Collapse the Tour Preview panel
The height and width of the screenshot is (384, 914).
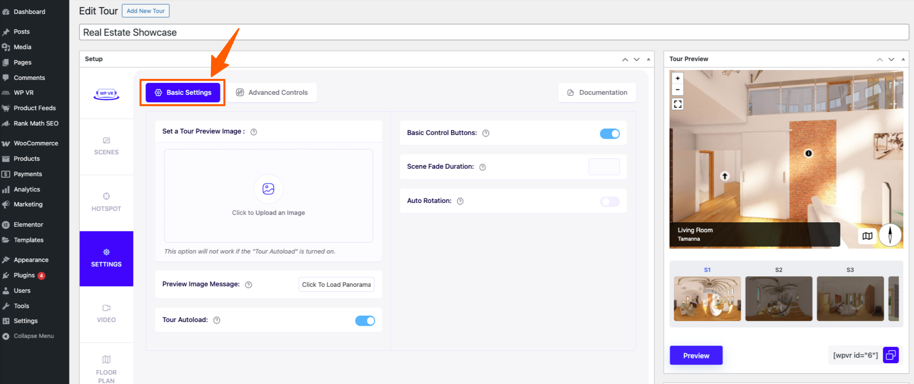pyautogui.click(x=903, y=59)
